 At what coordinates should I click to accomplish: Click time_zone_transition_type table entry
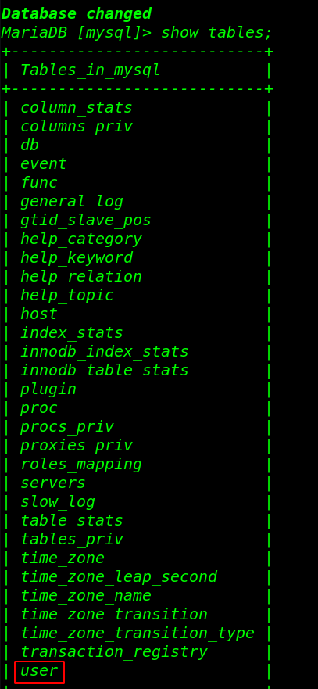coord(138,633)
